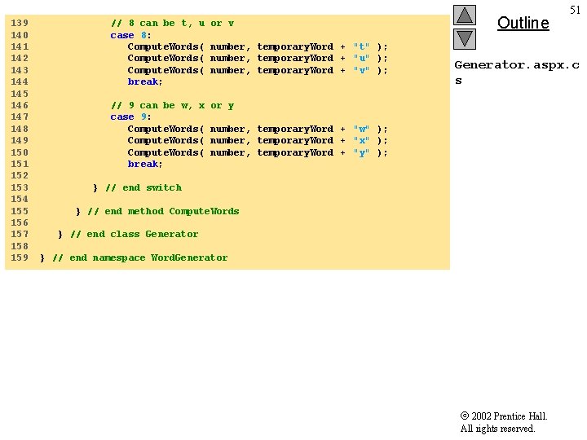The width and height of the screenshot is (587, 440).
Task: Click line number 159
Action: tap(20, 257)
